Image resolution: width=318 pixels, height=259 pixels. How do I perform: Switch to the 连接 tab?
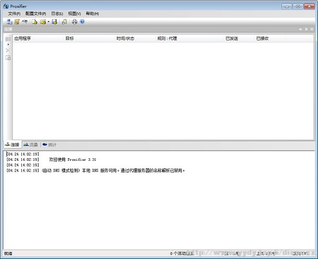12,145
